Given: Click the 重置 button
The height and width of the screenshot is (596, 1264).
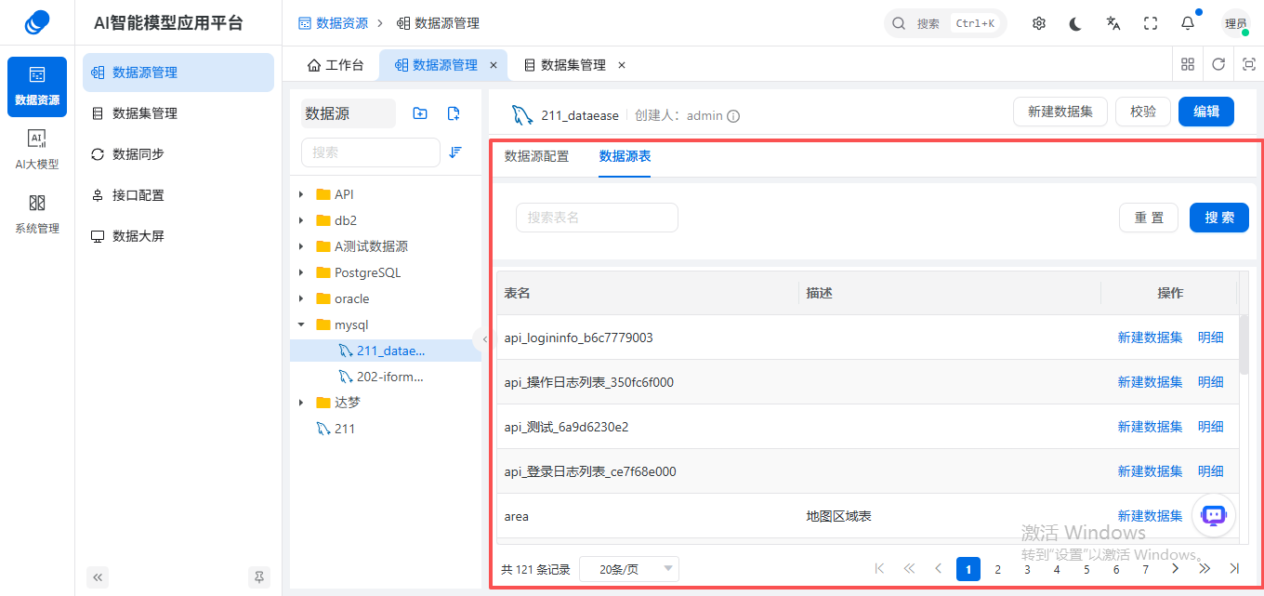Looking at the screenshot, I should coord(1149,218).
